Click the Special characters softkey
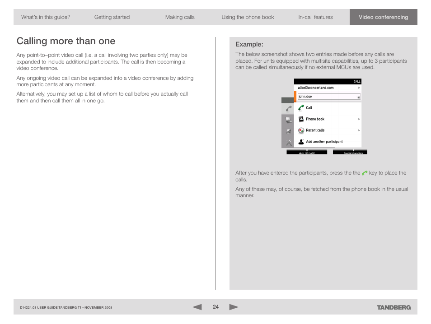This screenshot has width=431, height=324. pyautogui.click(x=350, y=153)
